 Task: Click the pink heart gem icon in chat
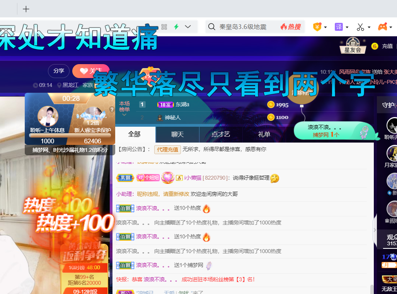coord(168,178)
